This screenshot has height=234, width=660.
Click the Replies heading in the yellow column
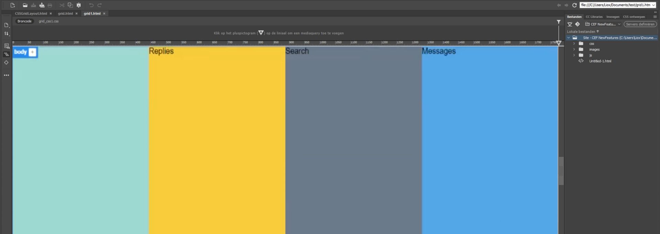[161, 51]
